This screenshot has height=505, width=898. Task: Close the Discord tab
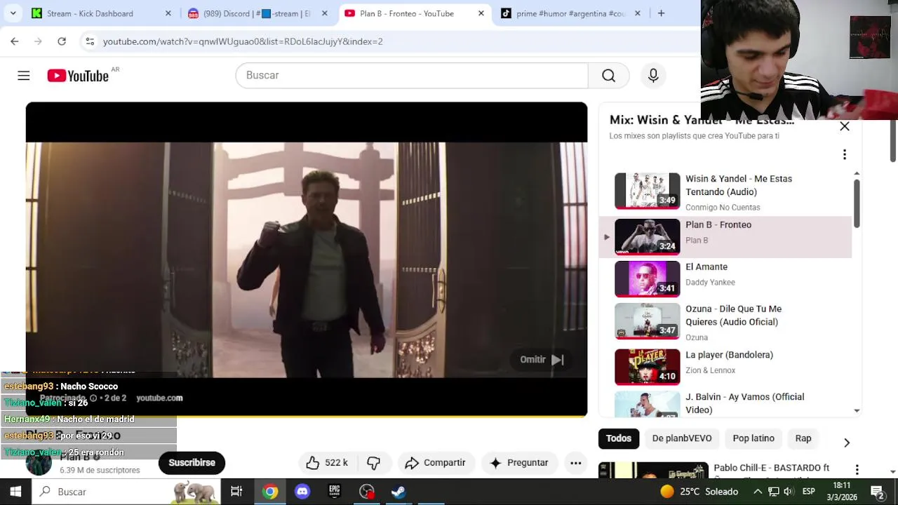324,13
